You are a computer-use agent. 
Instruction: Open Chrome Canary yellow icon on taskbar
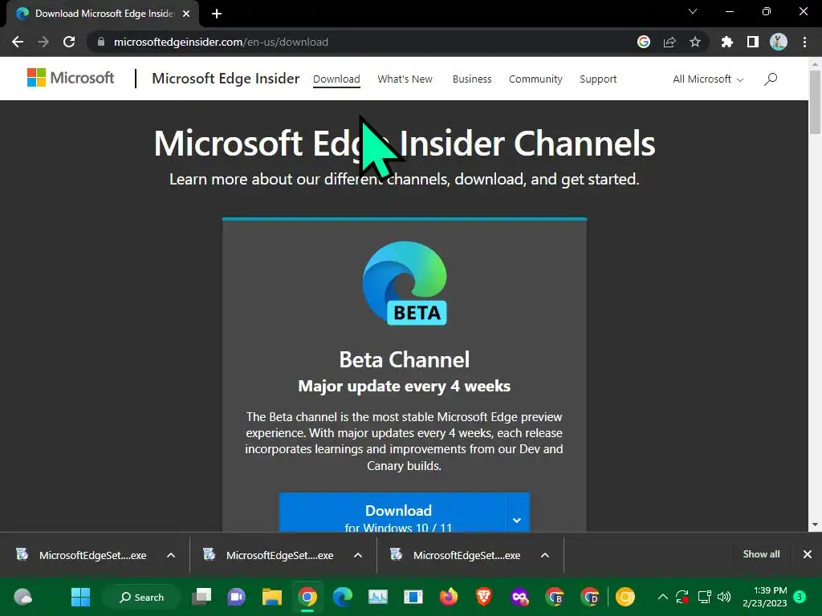(625, 597)
